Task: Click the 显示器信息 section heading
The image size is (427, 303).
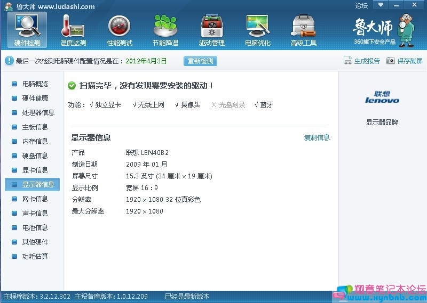Action: [x=91, y=138]
